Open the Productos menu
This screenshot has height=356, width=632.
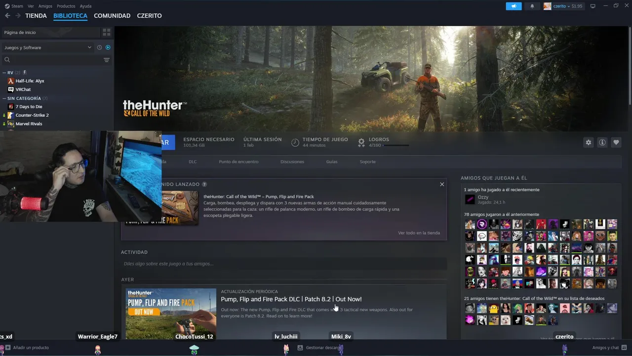point(66,6)
